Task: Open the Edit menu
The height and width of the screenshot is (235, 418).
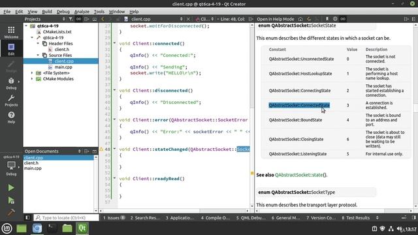Action: point(19,12)
